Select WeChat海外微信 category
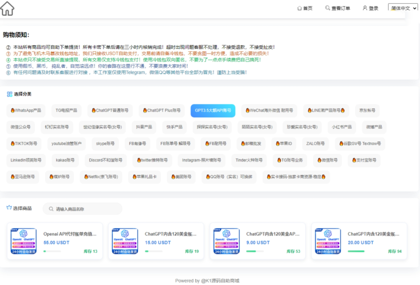 (x=269, y=110)
